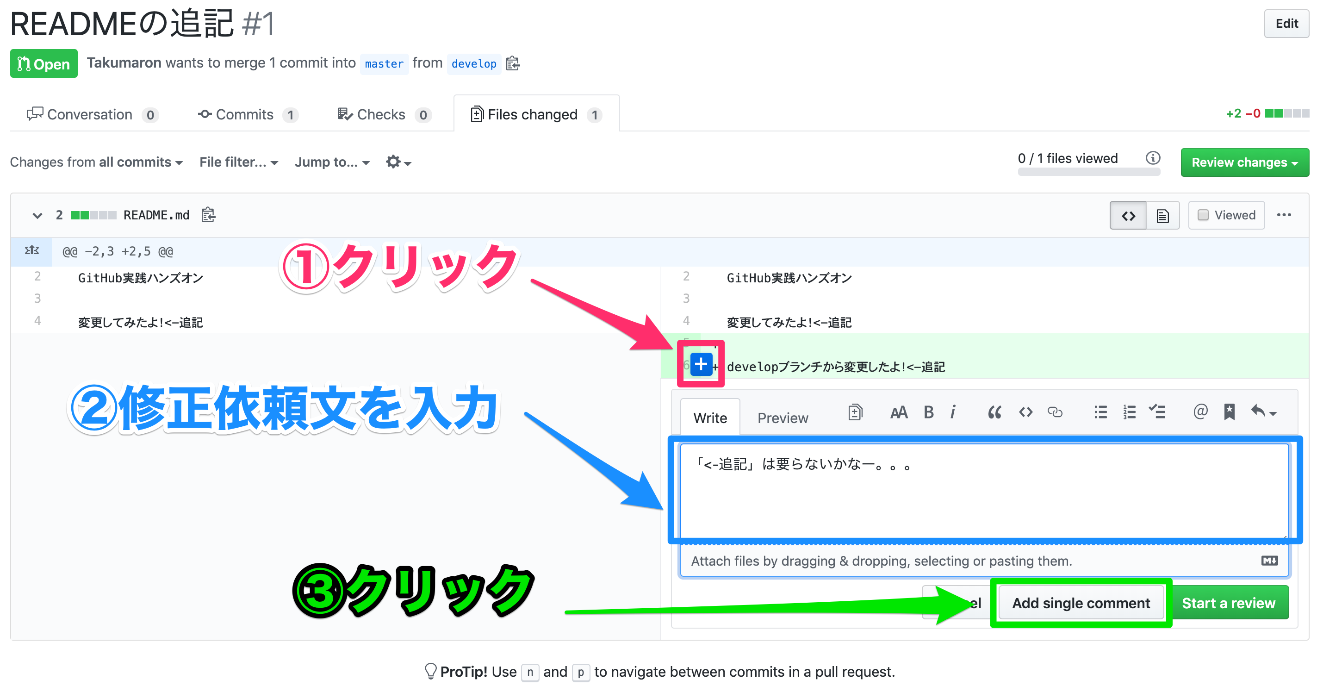Switch to Checks tab
Screen dimensions: 1317x686
tap(384, 115)
